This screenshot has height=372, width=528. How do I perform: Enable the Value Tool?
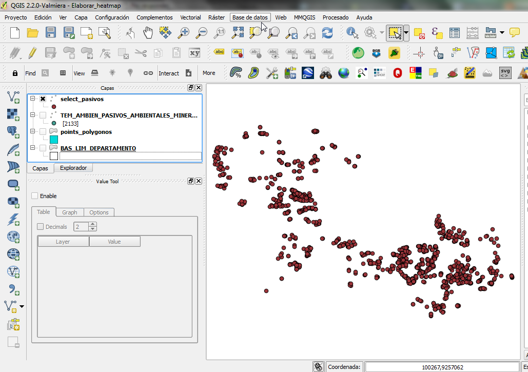click(x=35, y=196)
